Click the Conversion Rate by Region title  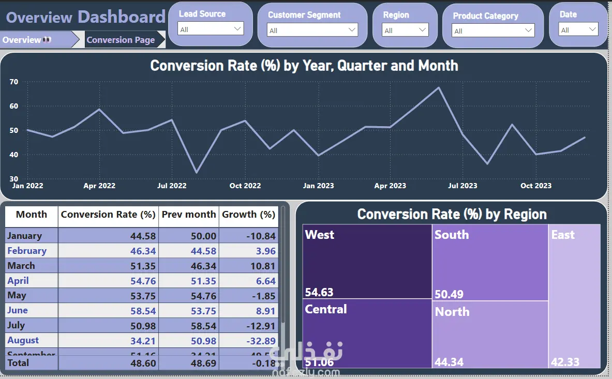tap(452, 215)
